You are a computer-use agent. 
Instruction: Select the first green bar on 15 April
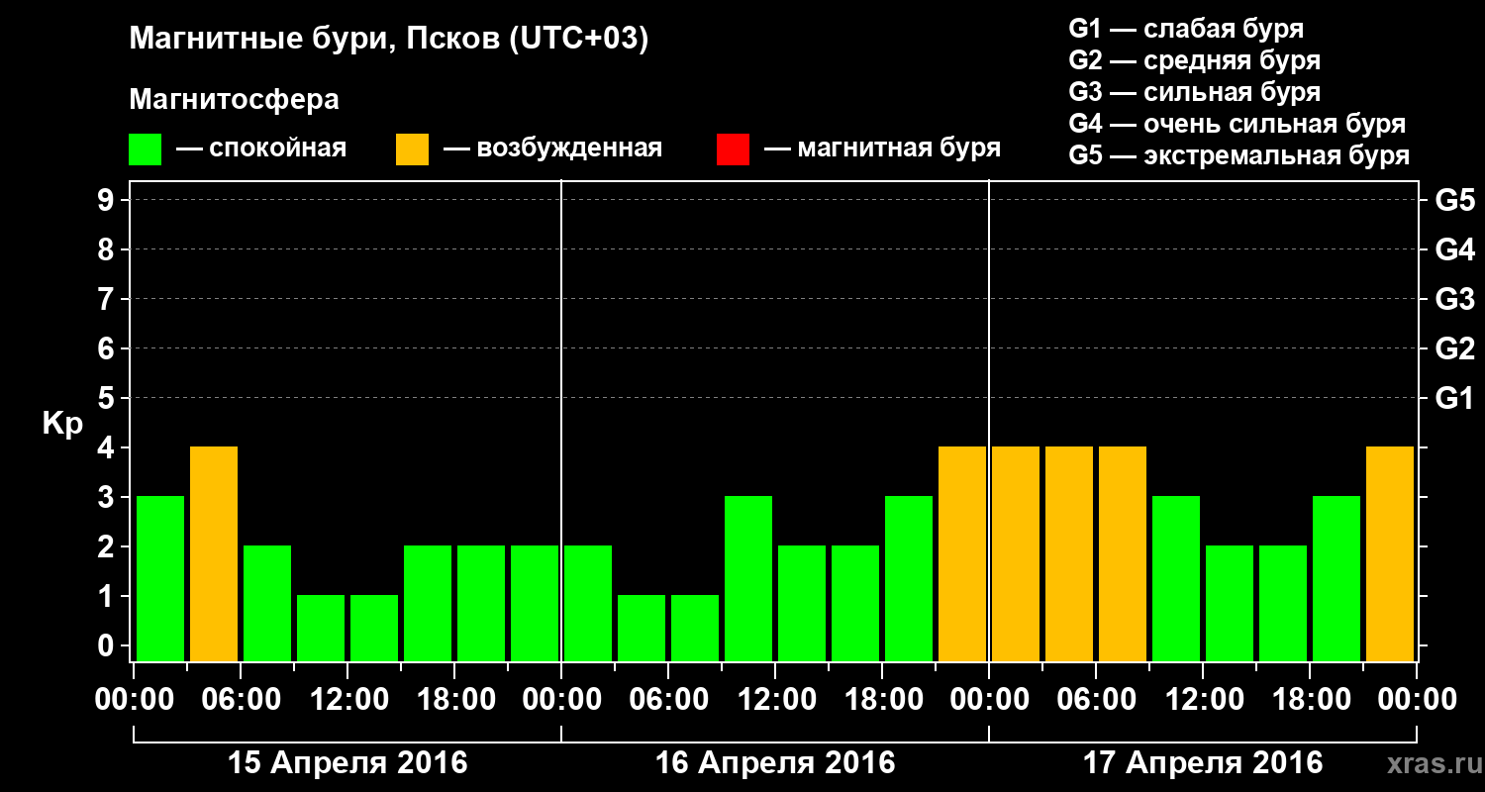pos(160,578)
